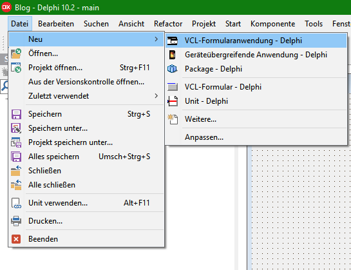
Task: Open the Refactor menu
Action: click(168, 24)
